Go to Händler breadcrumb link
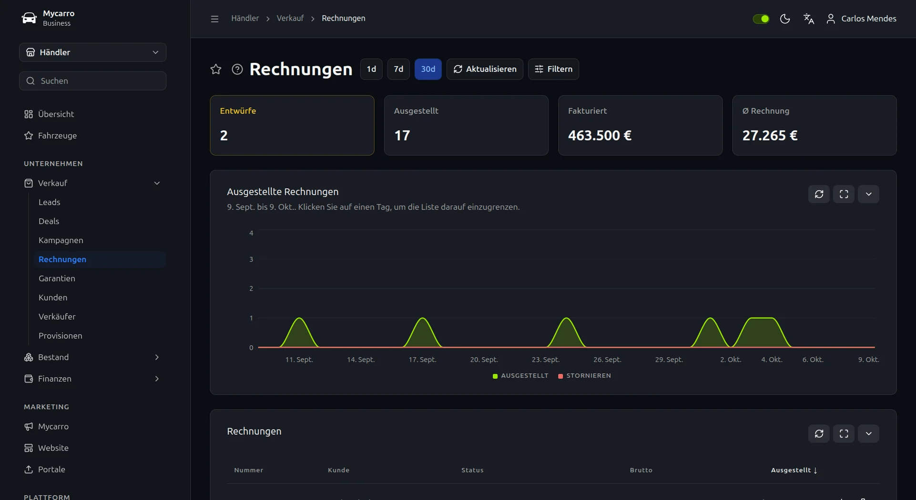This screenshot has width=916, height=500. click(245, 18)
